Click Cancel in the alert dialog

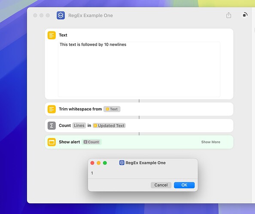tap(161, 185)
